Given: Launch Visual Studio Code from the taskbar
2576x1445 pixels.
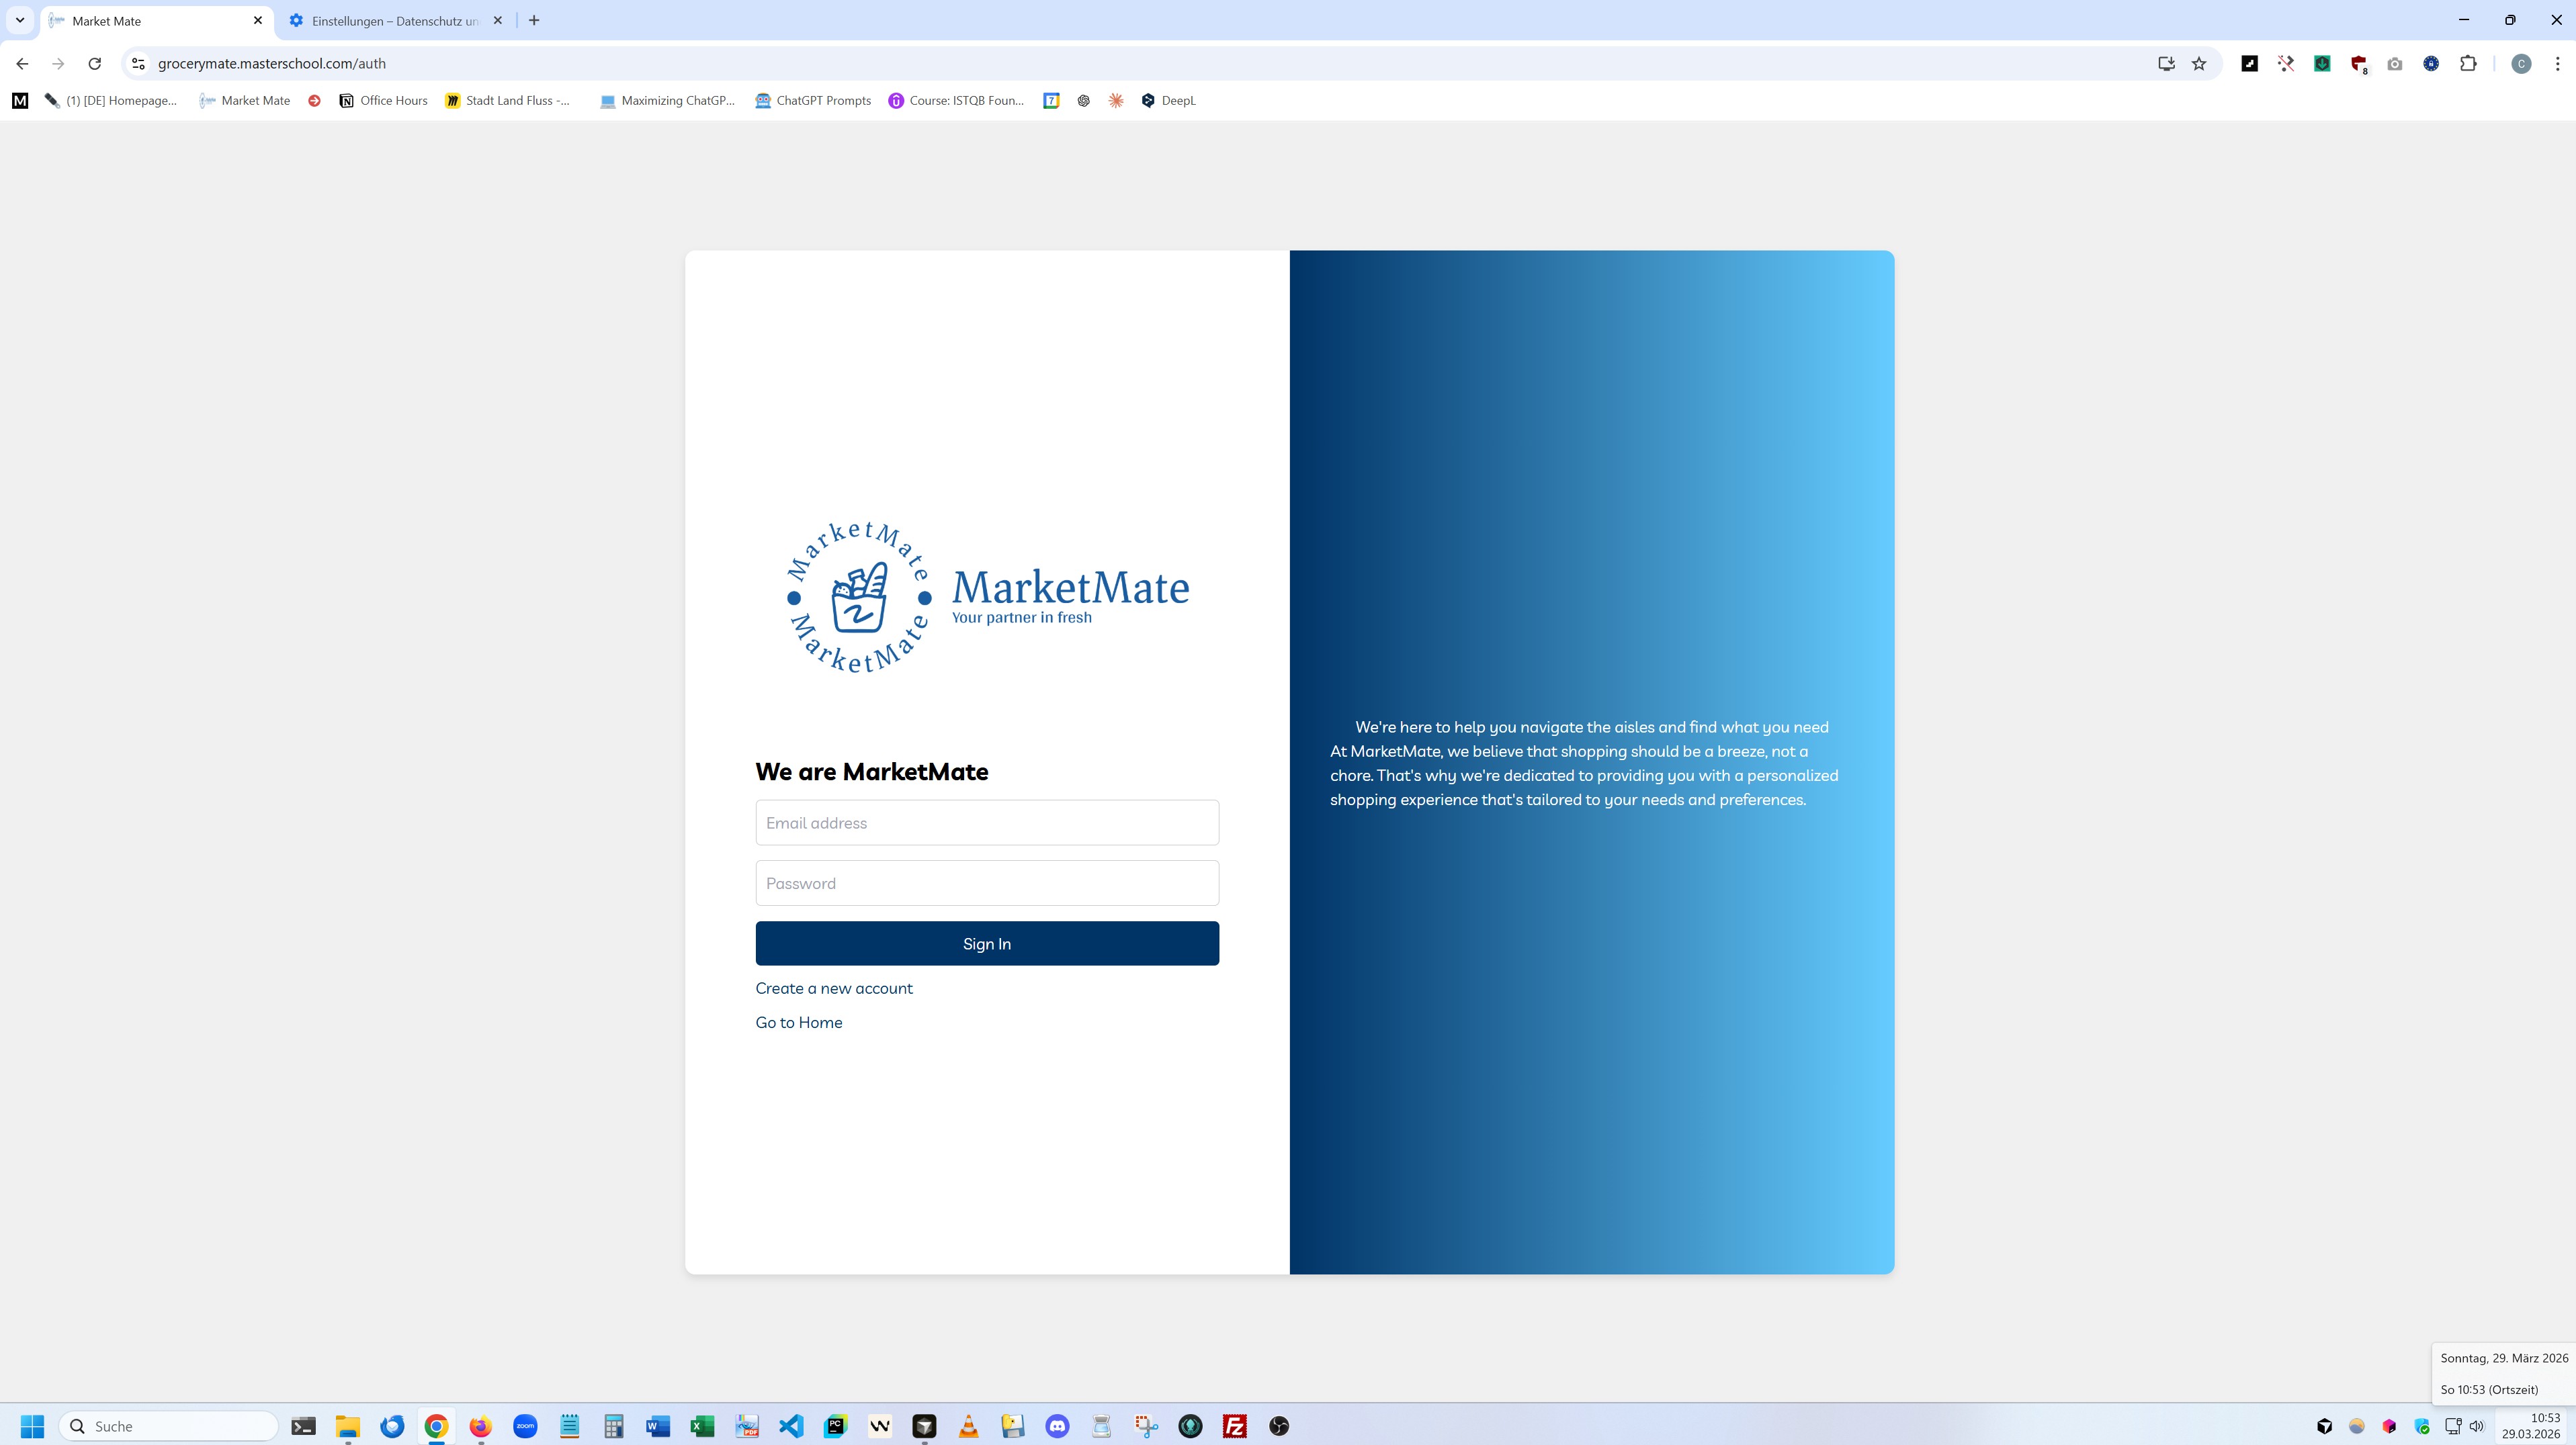Looking at the screenshot, I should [x=791, y=1426].
